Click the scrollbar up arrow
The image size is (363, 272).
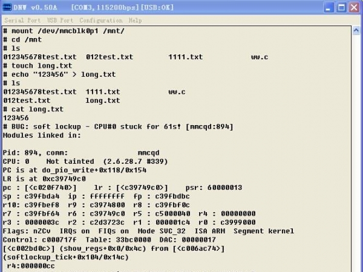point(357,31)
